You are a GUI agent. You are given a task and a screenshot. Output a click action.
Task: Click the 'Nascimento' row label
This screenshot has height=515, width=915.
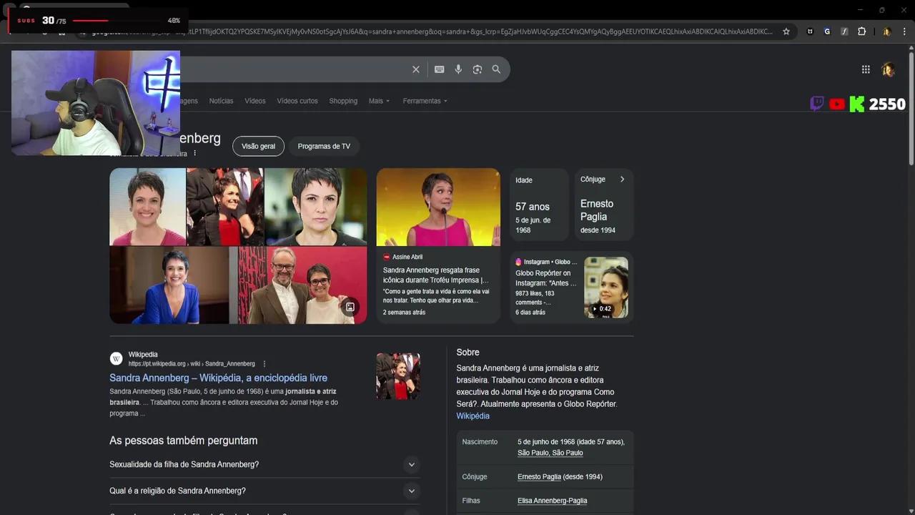[x=480, y=442]
